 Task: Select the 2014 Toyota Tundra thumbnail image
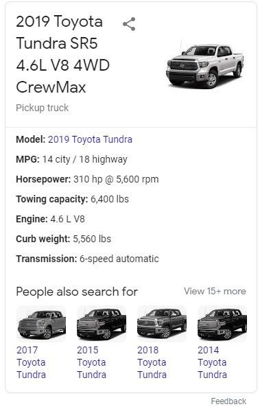222,323
